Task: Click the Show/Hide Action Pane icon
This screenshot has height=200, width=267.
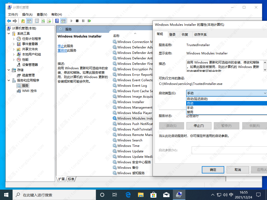Action: pos(63,21)
